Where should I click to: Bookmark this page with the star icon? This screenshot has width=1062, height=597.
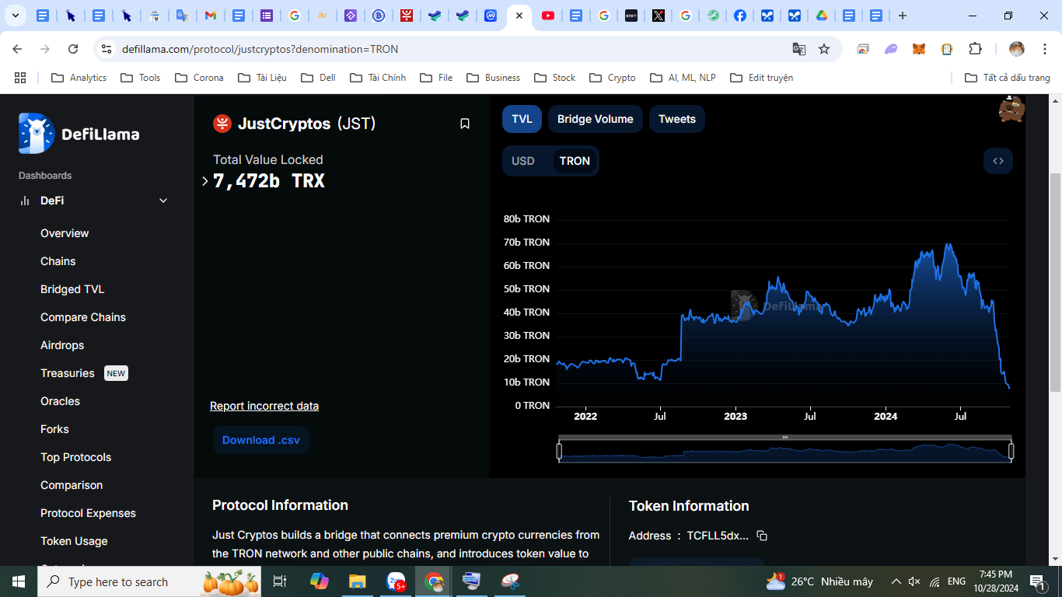tap(824, 49)
